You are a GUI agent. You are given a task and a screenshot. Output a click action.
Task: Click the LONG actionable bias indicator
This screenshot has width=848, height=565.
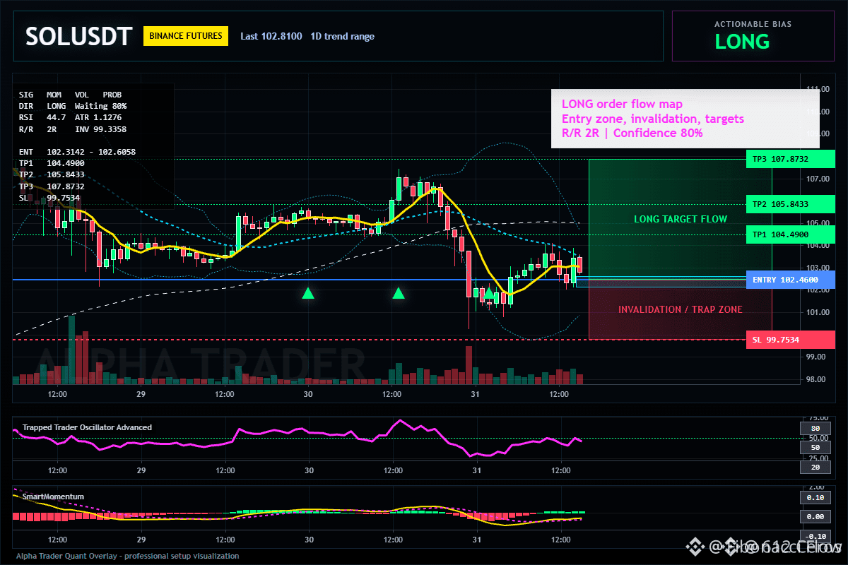point(742,42)
